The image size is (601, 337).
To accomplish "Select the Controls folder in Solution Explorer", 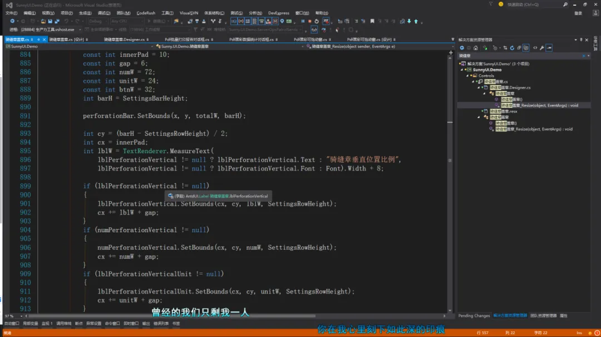I will click(486, 76).
